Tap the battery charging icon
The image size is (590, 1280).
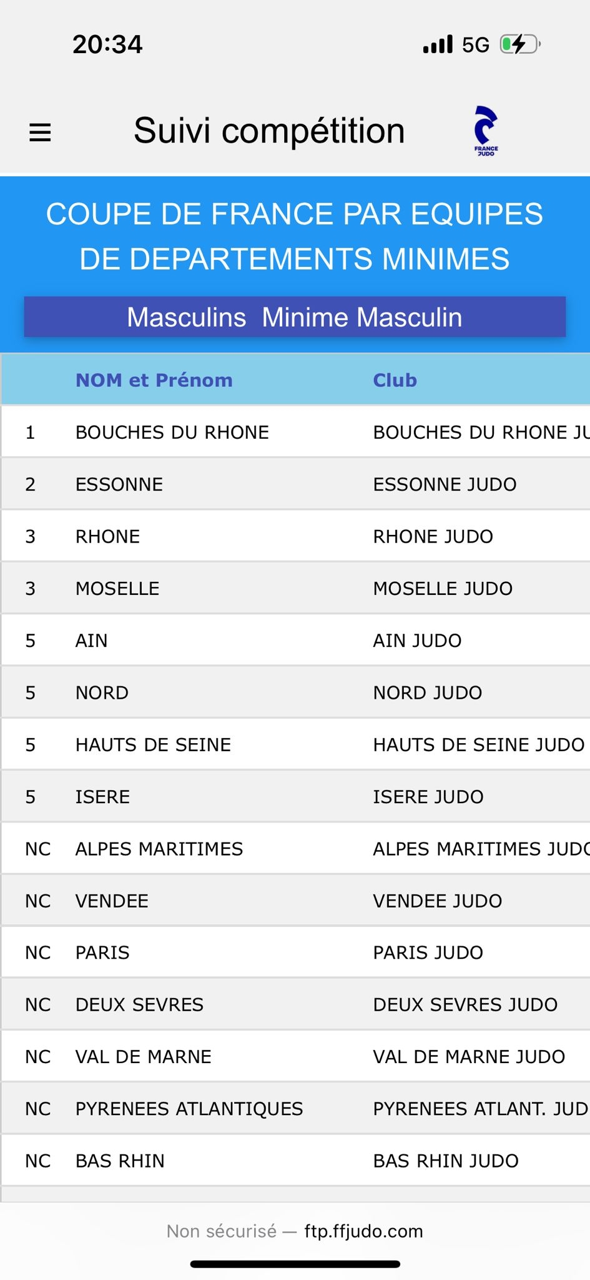519,44
